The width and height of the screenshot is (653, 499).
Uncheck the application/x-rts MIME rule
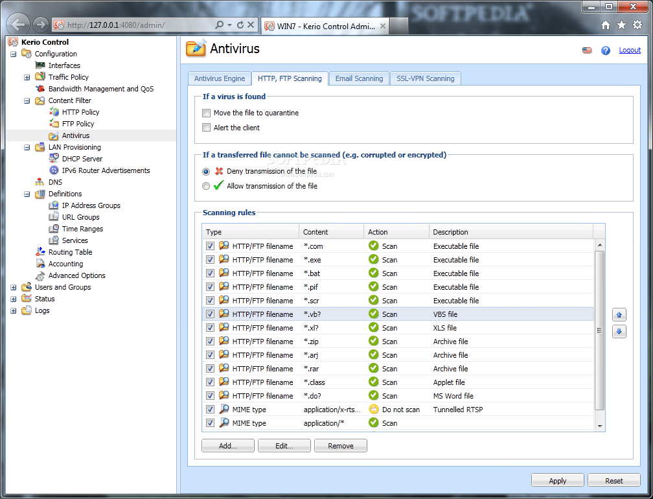click(x=211, y=409)
